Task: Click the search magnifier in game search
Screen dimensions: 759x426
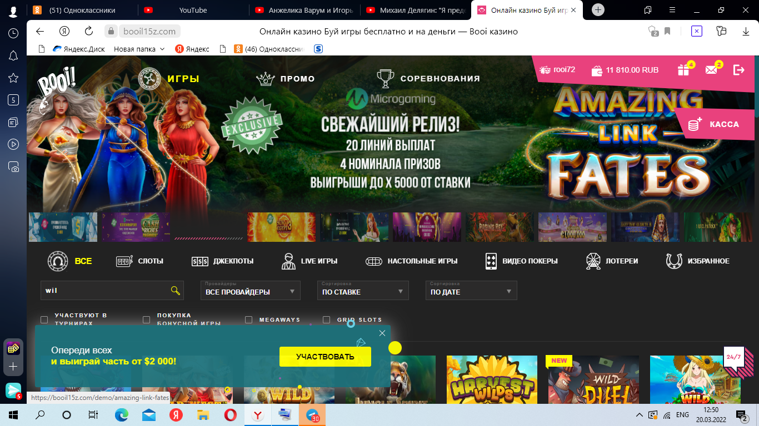Action: tap(176, 290)
